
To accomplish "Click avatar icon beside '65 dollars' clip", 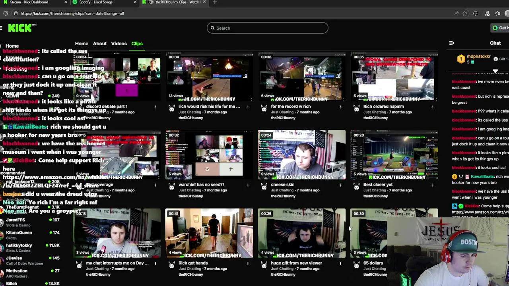I will click(x=356, y=265).
